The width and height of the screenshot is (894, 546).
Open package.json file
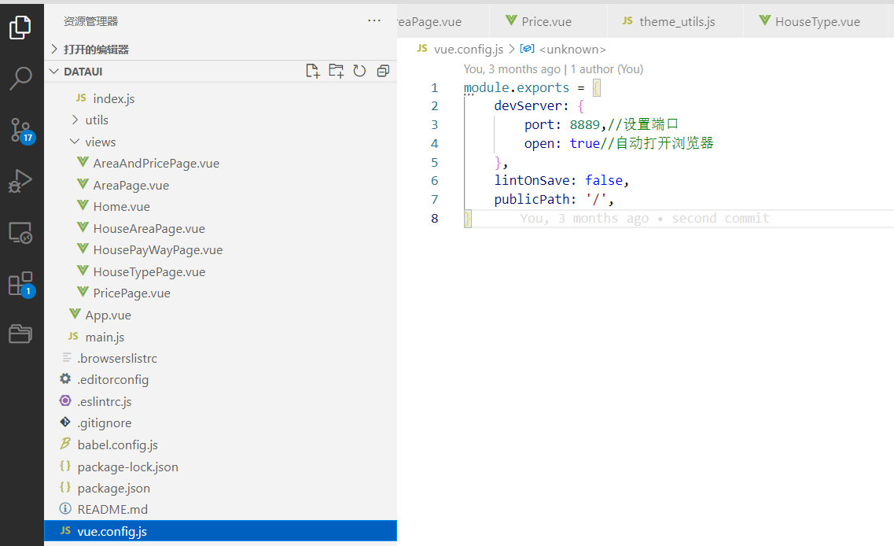221,489
